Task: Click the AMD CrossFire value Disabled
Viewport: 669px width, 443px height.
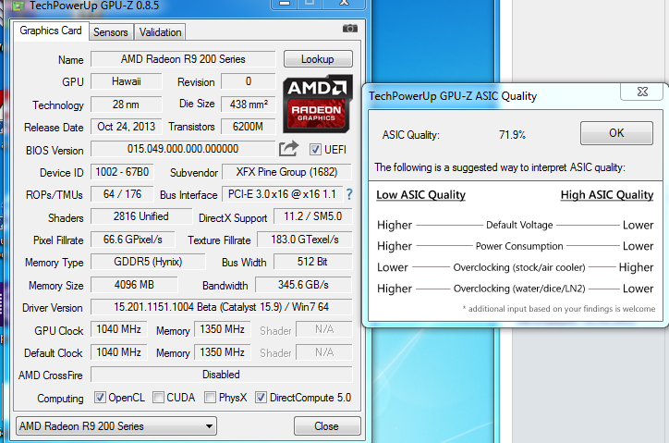Action: 222,375
